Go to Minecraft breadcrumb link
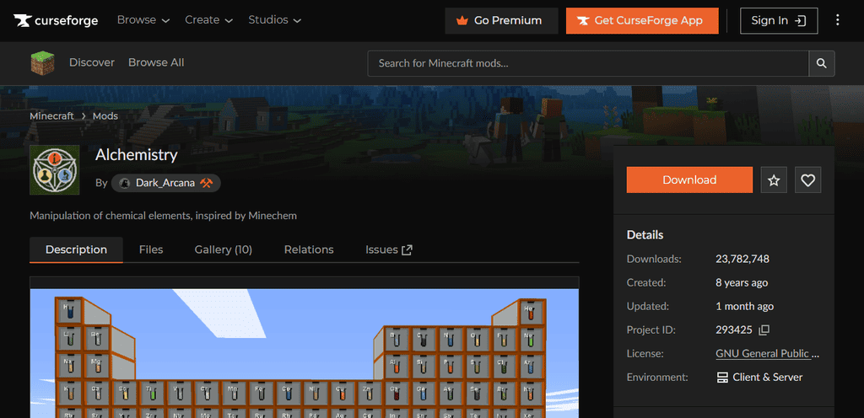The height and width of the screenshot is (418, 864). tap(51, 116)
